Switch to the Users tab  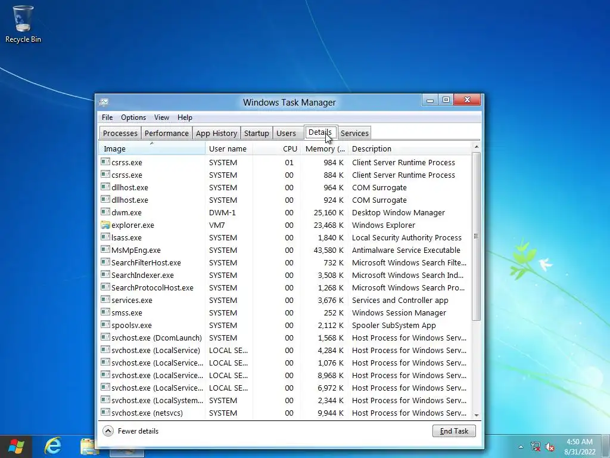[x=286, y=133]
